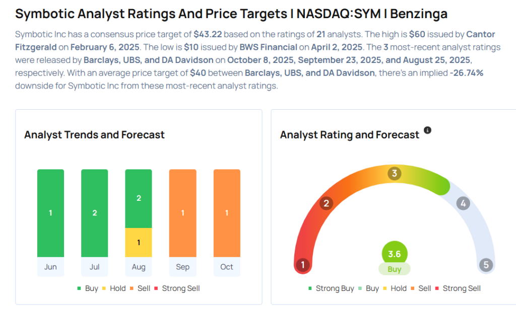The image size is (516, 310).
Task: Click gauge marker number 4
Action: pyautogui.click(x=463, y=203)
